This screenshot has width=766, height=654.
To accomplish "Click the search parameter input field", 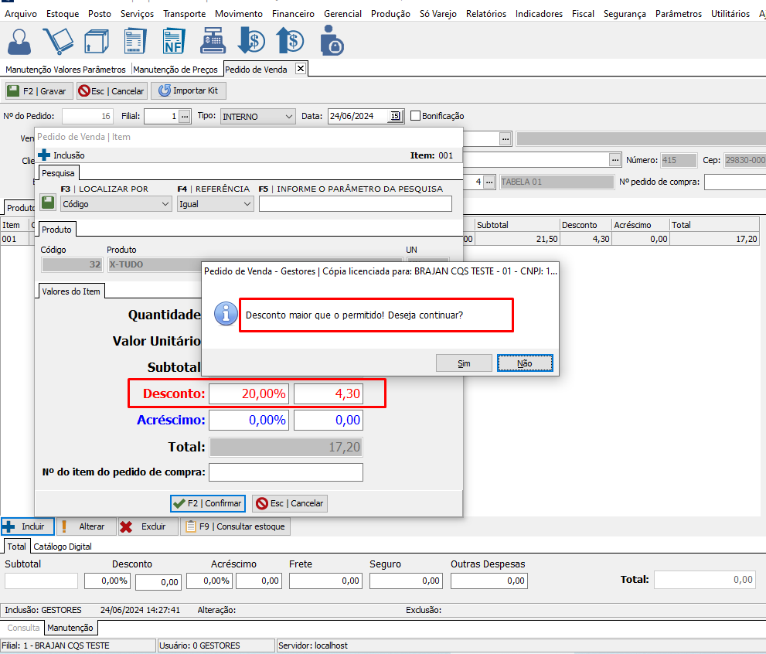I will [x=355, y=204].
